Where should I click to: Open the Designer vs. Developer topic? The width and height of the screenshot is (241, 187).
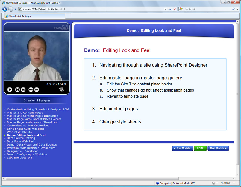[22, 151]
